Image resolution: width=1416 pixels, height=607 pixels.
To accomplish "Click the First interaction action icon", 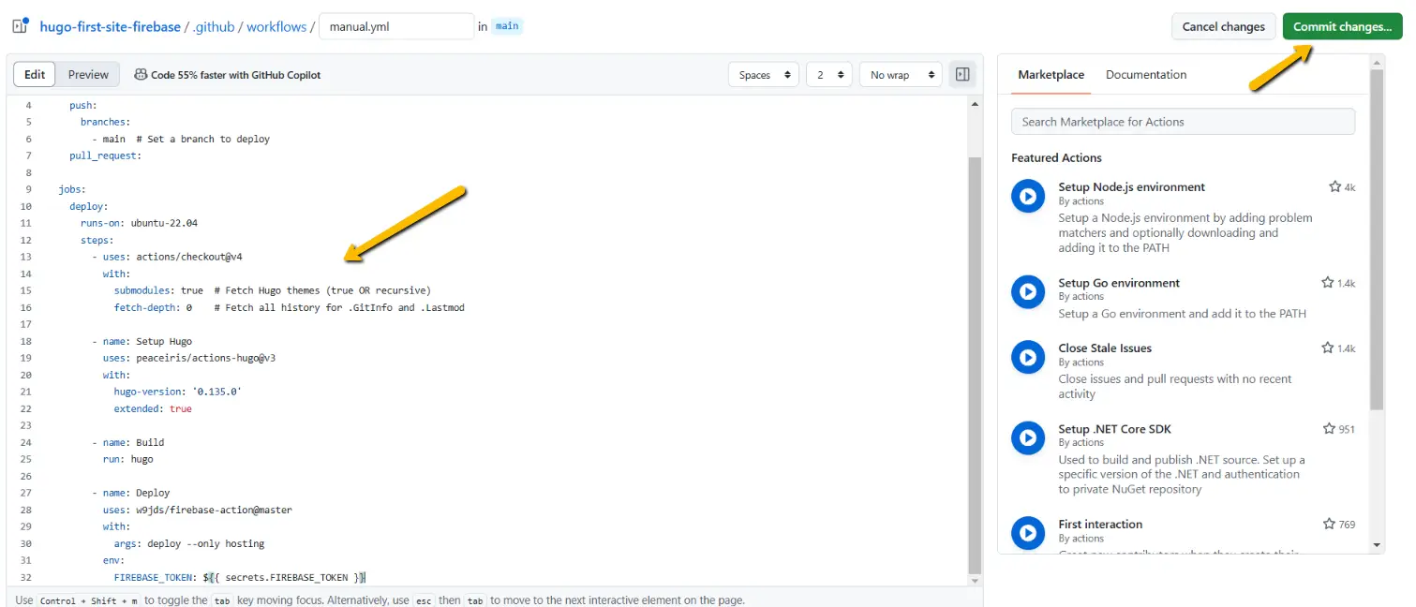I will (x=1028, y=533).
